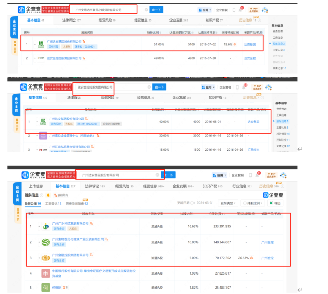Open the 股权结构 button beside 股东信息
Image resolution: width=328 pixels, height=294 pixels.
click(61, 195)
